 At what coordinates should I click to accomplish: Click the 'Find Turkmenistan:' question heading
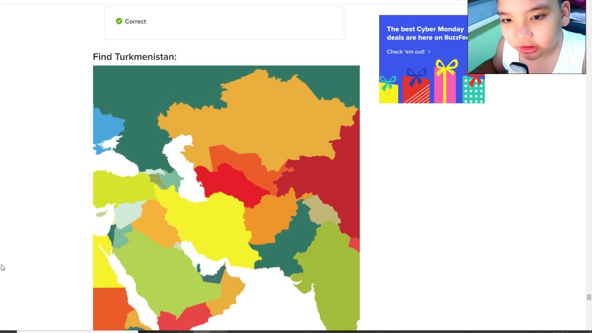[x=135, y=56]
